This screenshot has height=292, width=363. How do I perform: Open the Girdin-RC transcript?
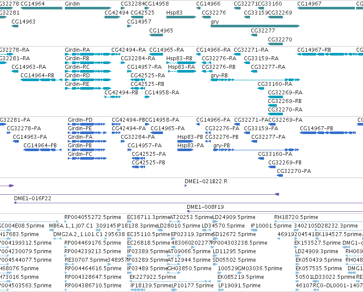[x=88, y=71]
